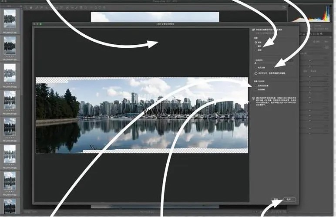Select the Cylindrical (圆柱) projection option
Image resolution: width=336 pixels, height=217 pixels.
[255, 46]
